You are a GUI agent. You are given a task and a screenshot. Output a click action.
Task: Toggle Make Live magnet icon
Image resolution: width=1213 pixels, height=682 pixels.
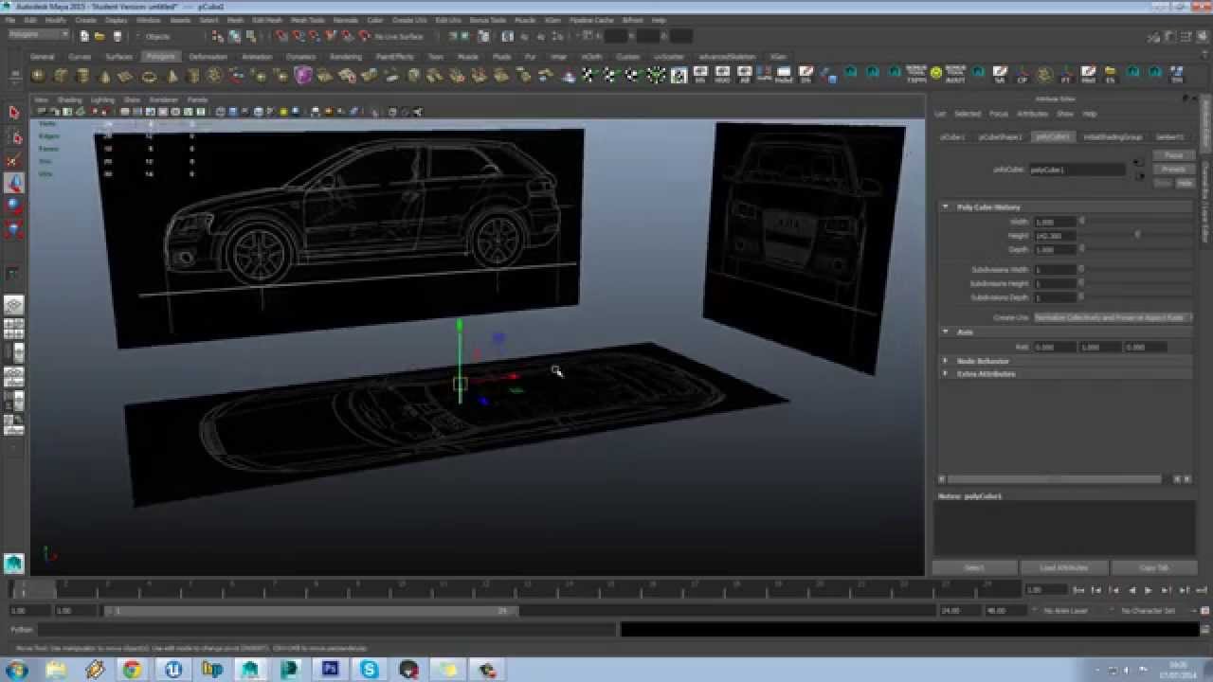tap(364, 36)
